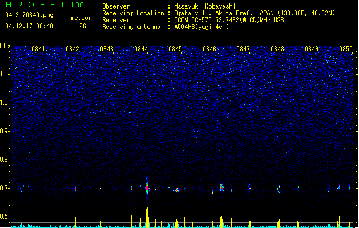359x228 pixels.
Task: Click the "Observer" field label
Action: [x=116, y=6]
